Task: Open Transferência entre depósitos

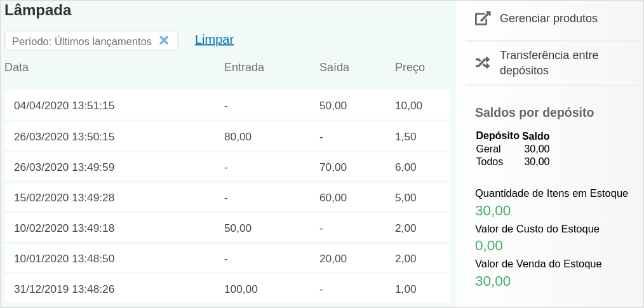Action: coord(549,63)
